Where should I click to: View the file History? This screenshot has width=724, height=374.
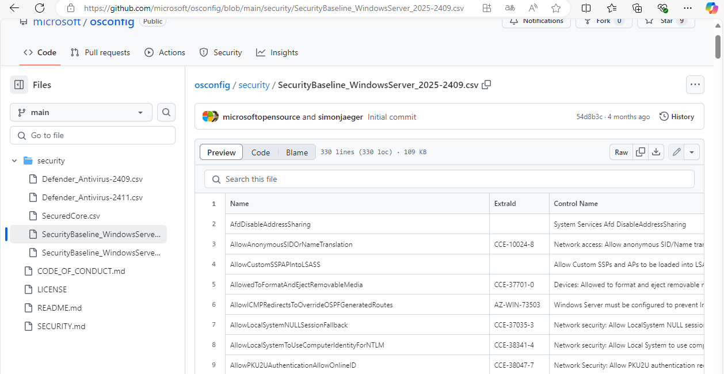tap(676, 116)
